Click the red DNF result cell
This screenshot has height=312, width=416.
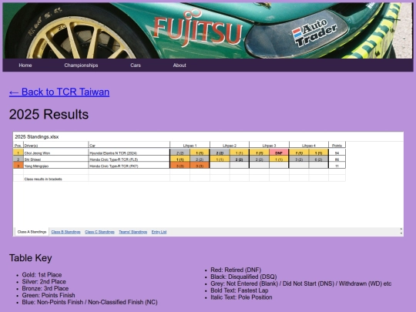pyautogui.click(x=279, y=153)
